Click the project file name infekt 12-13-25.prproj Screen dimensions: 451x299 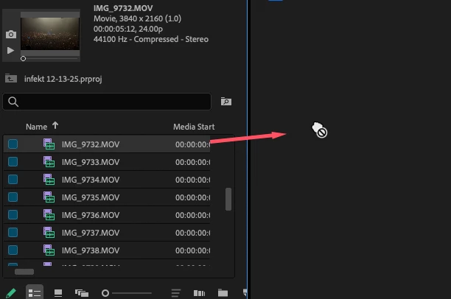tap(63, 79)
